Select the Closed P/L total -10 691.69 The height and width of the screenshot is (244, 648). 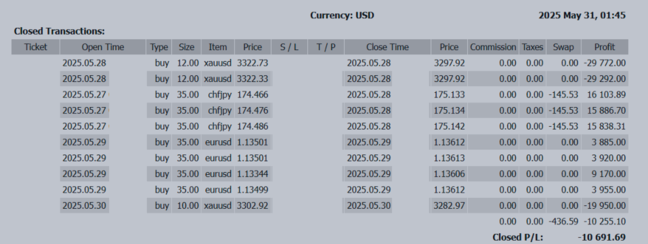point(602,237)
